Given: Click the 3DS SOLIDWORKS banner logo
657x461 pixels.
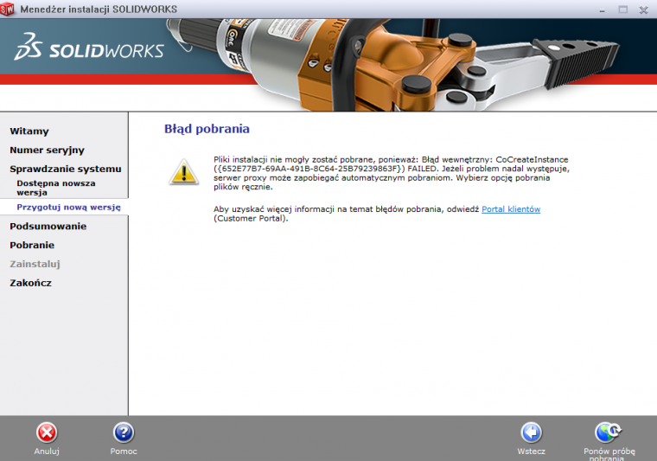Looking at the screenshot, I should pyautogui.click(x=89, y=47).
